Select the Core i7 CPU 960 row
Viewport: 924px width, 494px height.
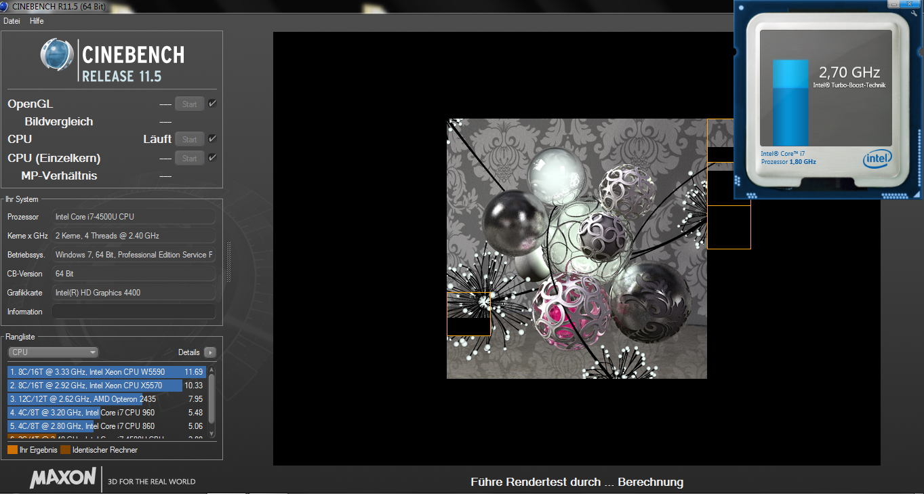(106, 413)
